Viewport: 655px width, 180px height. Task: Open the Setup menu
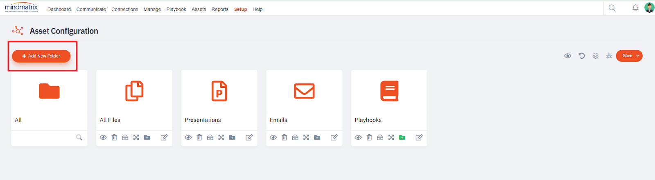(240, 9)
